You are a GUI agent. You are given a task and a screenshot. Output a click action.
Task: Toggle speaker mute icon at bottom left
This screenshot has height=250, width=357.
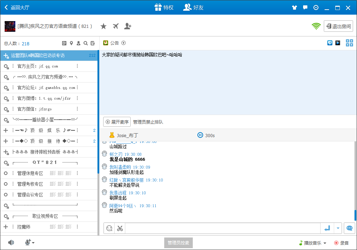pyautogui.click(x=11, y=242)
